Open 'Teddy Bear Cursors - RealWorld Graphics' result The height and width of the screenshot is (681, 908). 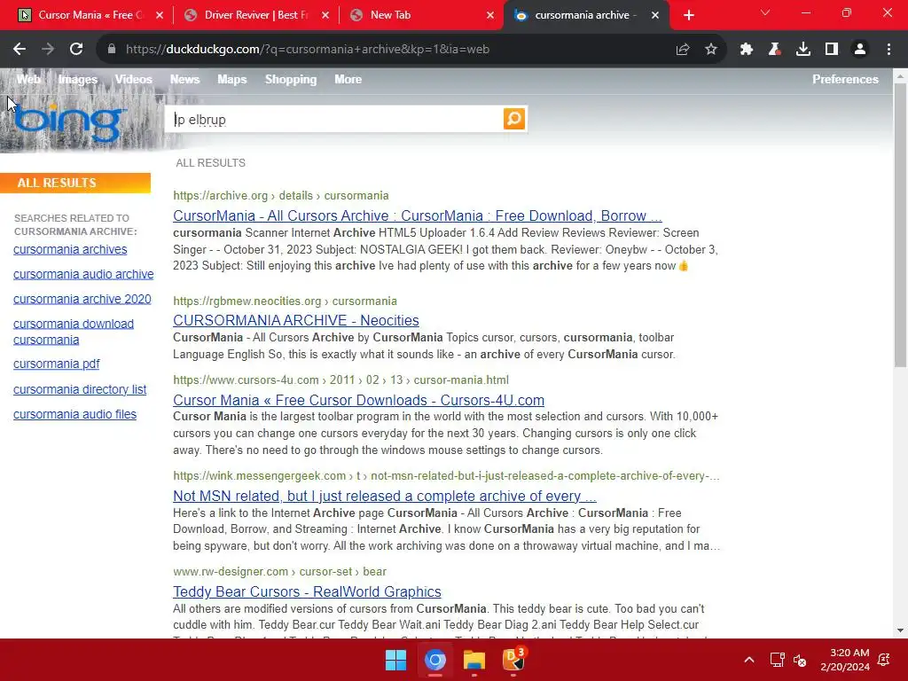[x=307, y=591]
